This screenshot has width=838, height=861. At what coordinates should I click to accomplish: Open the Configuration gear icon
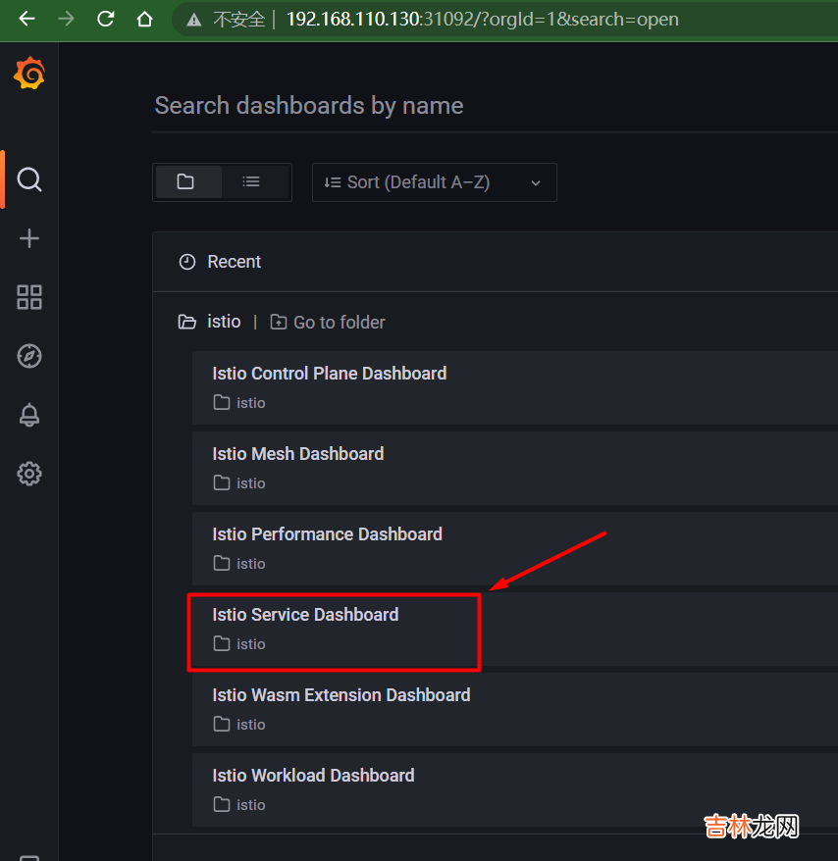pos(29,474)
